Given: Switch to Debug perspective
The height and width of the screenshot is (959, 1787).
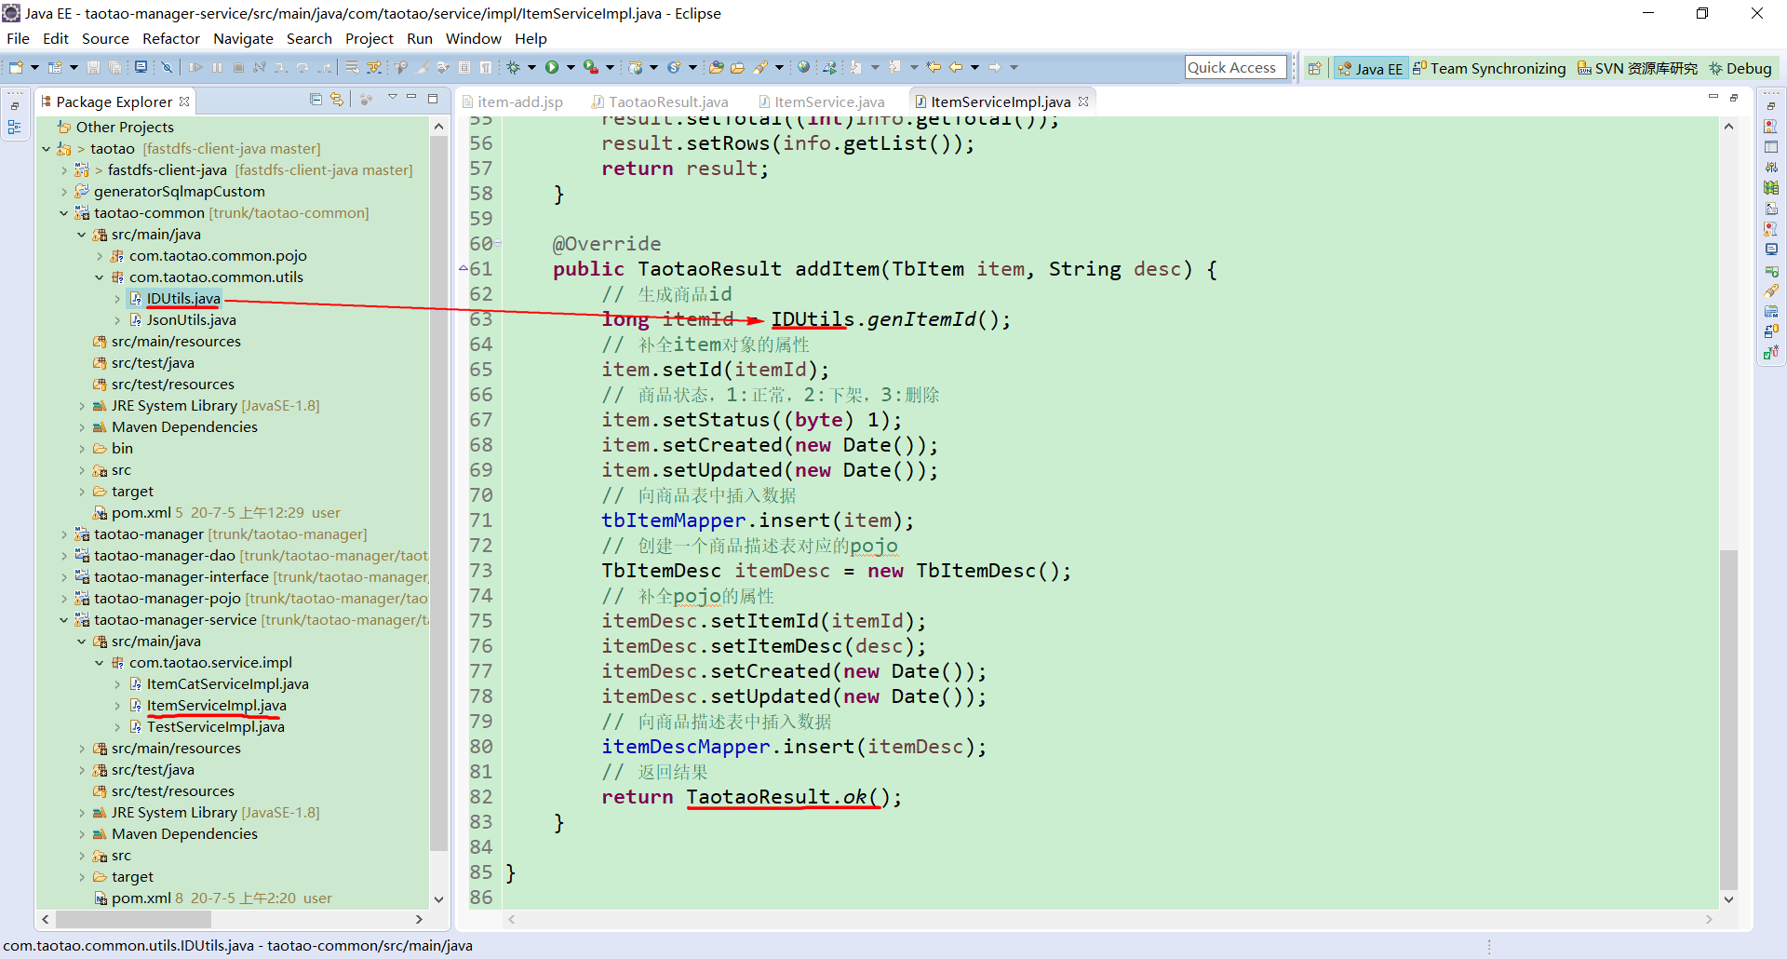Looking at the screenshot, I should 1740,68.
